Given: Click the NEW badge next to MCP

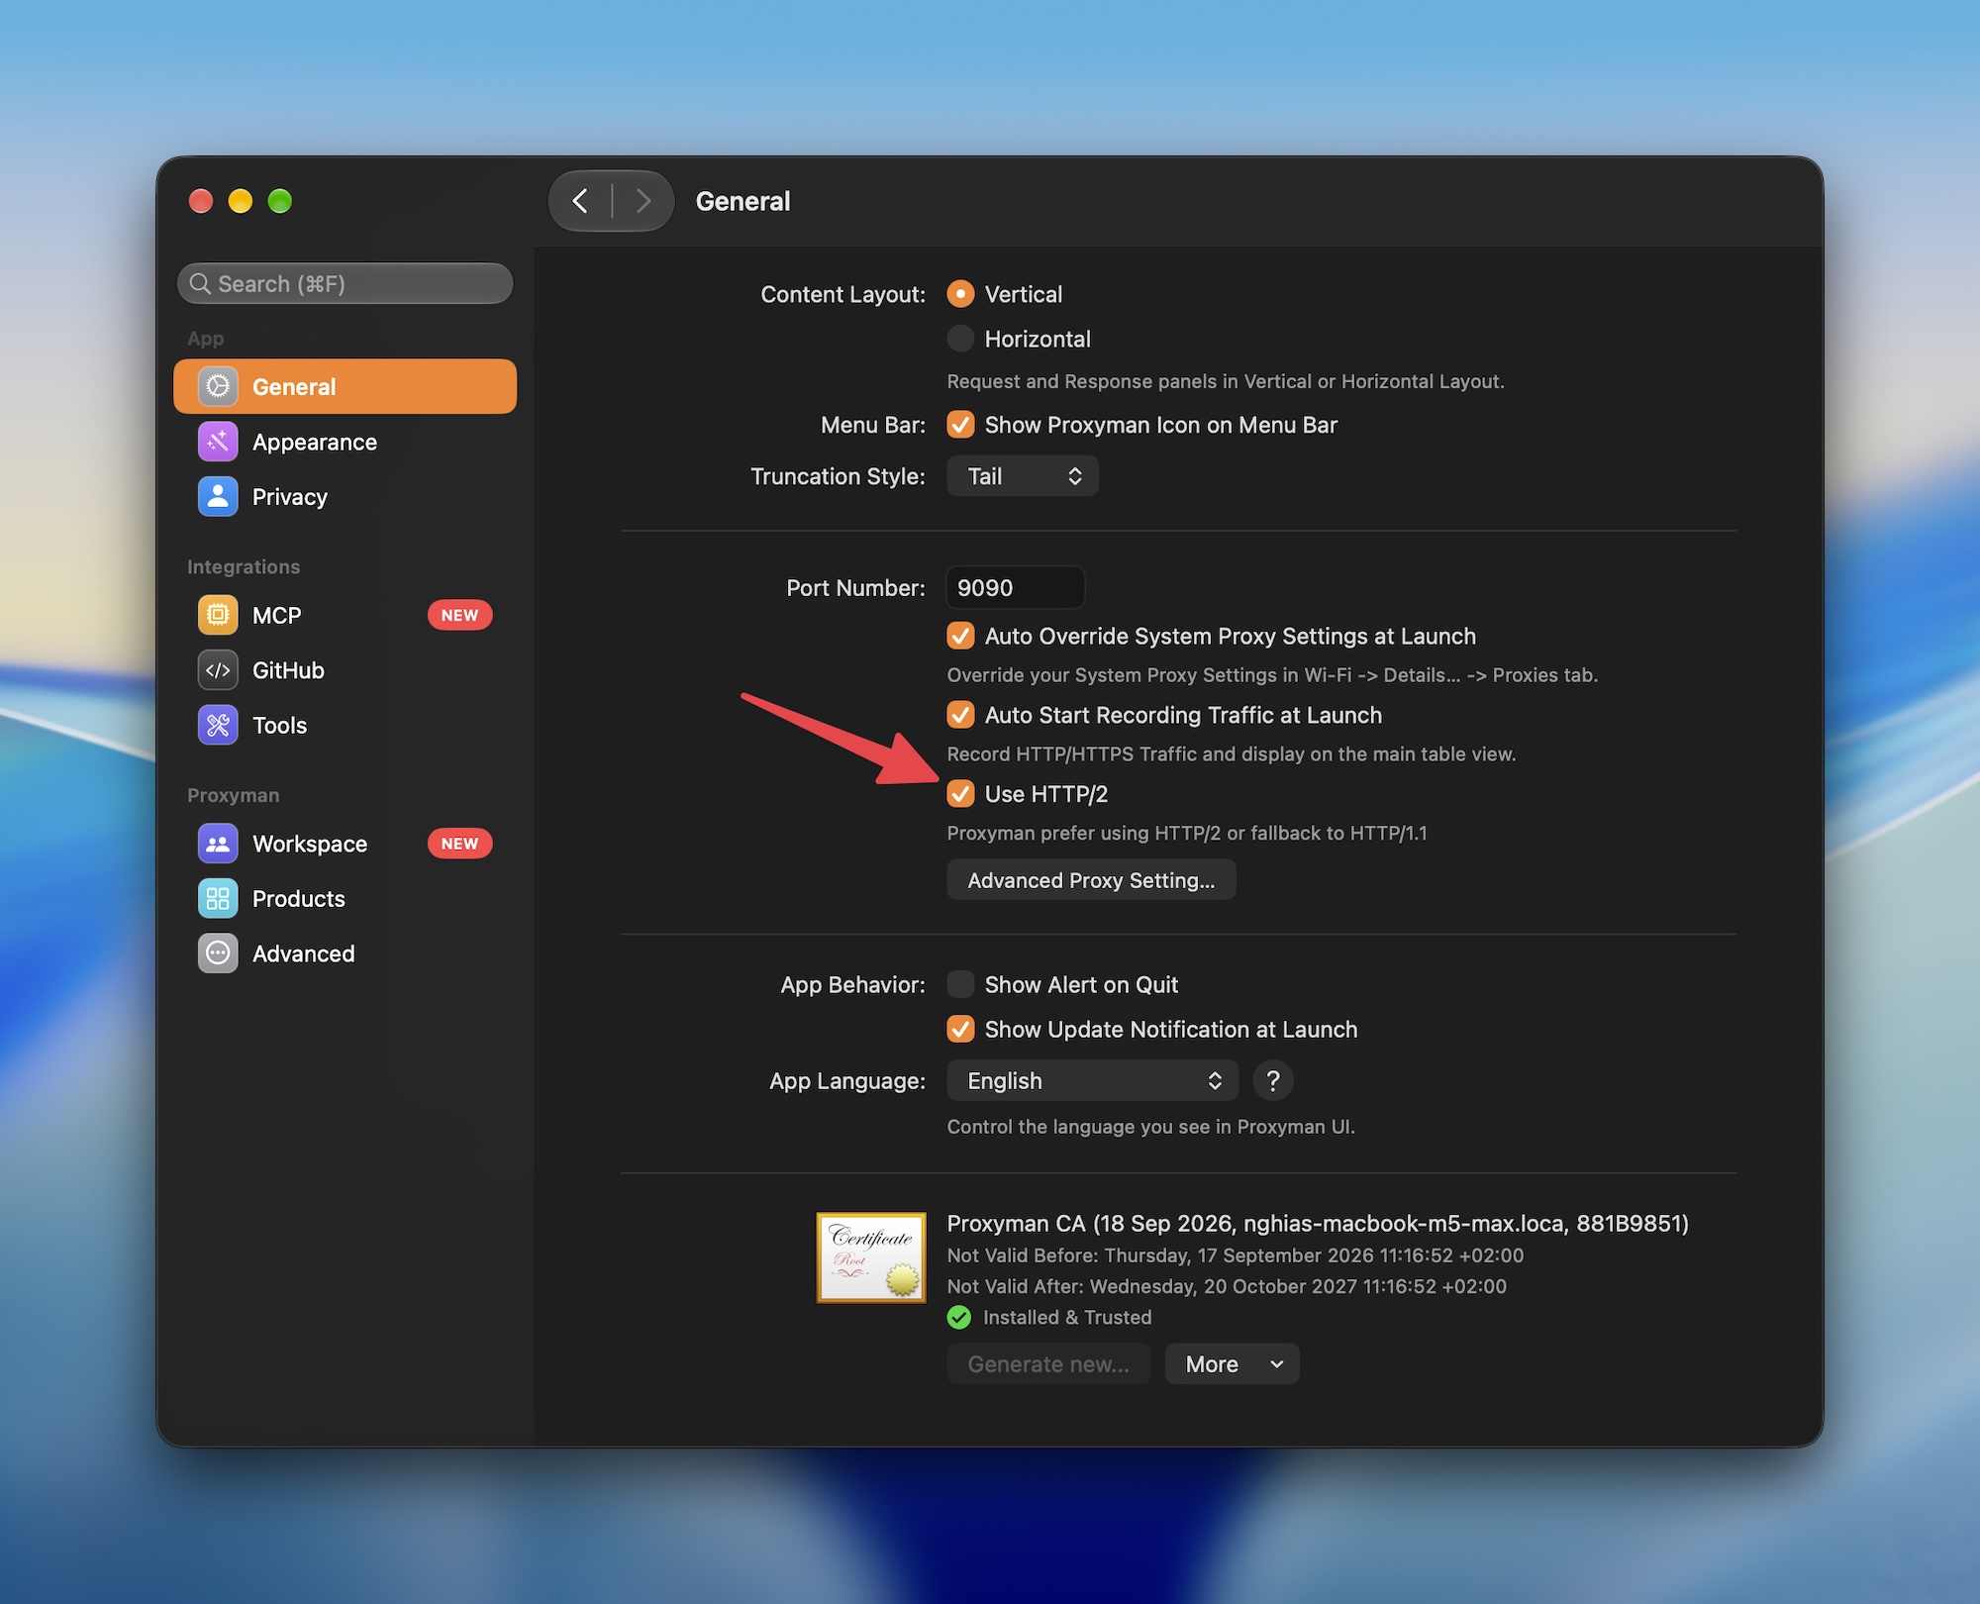Looking at the screenshot, I should 459,615.
